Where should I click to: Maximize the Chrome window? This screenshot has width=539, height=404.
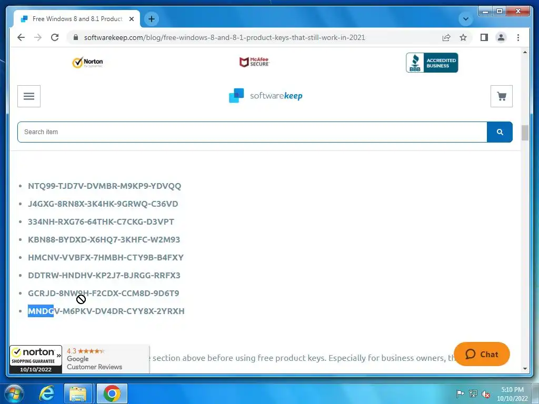pos(500,12)
